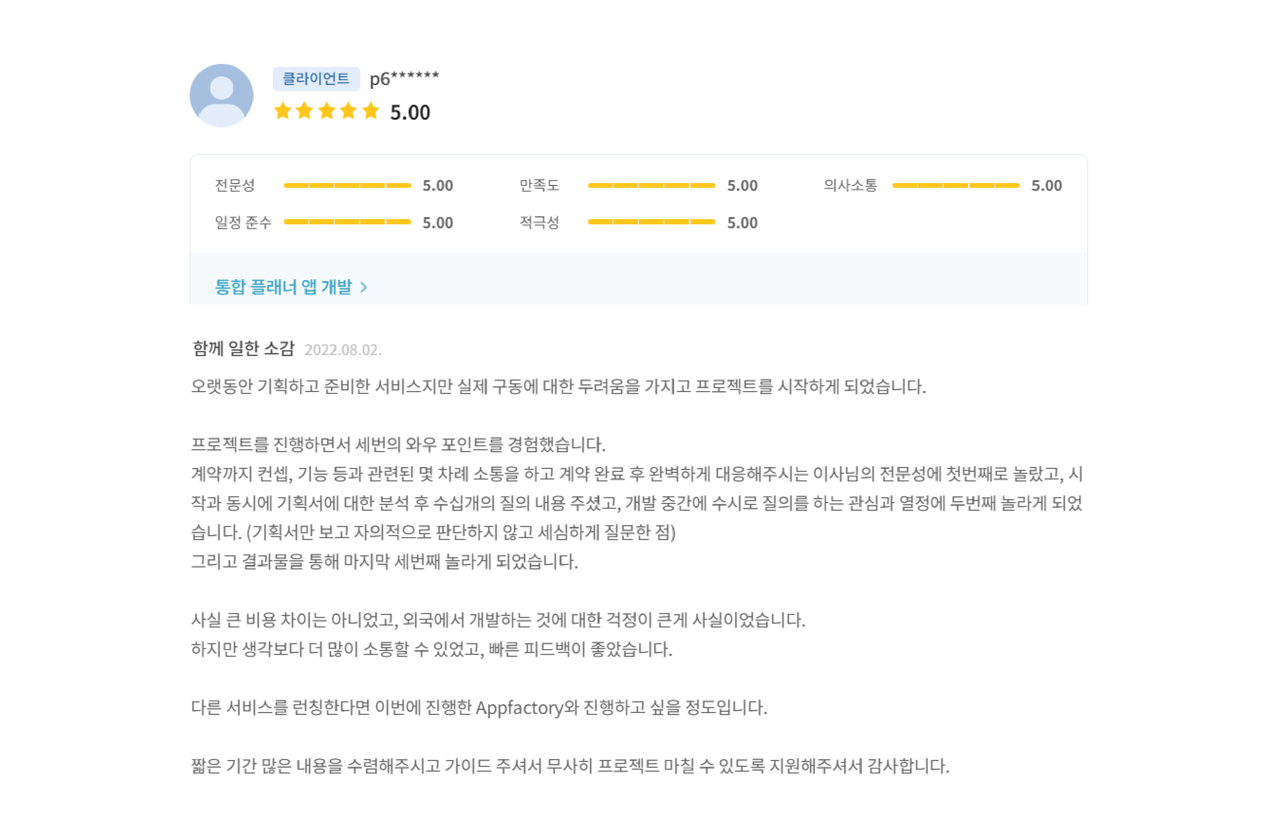Click the 일정 준수 rating bar
This screenshot has height=835, width=1286.
click(347, 221)
